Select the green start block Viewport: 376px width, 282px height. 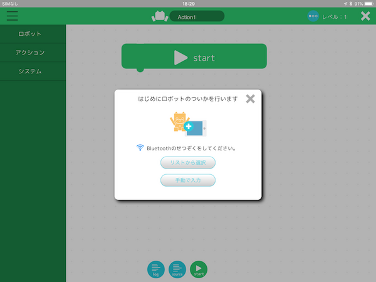click(x=226, y=57)
